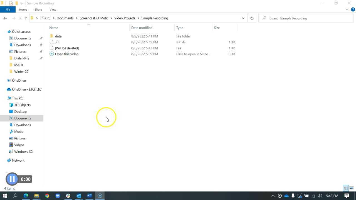The height and width of the screenshot is (200, 356).
Task: Switch to the View ribbon tab
Action: point(53,9)
